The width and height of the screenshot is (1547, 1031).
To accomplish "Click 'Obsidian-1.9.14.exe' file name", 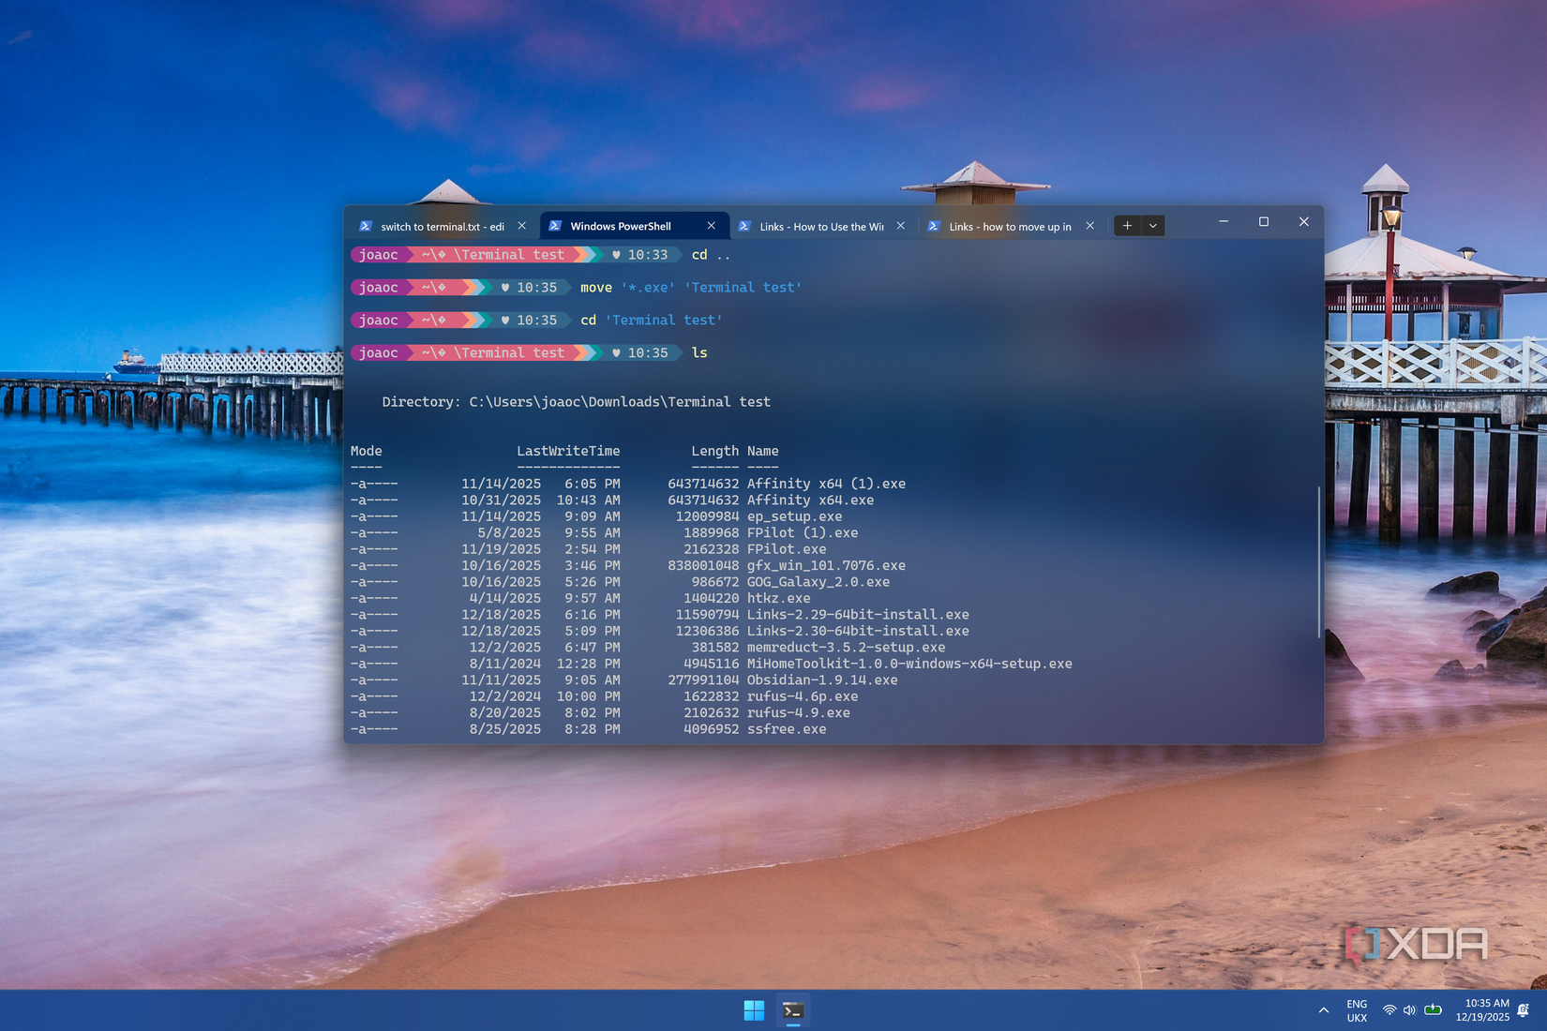I will pos(822,680).
